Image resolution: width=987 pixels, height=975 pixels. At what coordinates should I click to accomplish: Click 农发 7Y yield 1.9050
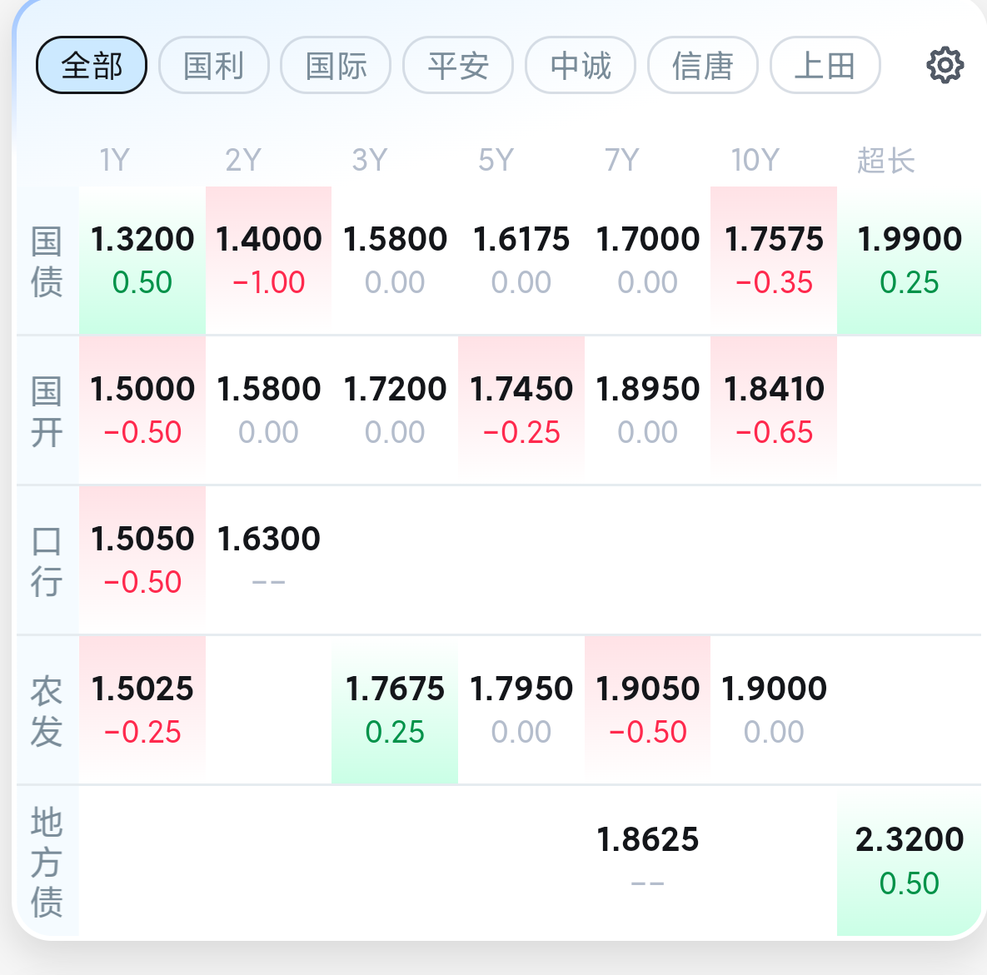coord(647,709)
